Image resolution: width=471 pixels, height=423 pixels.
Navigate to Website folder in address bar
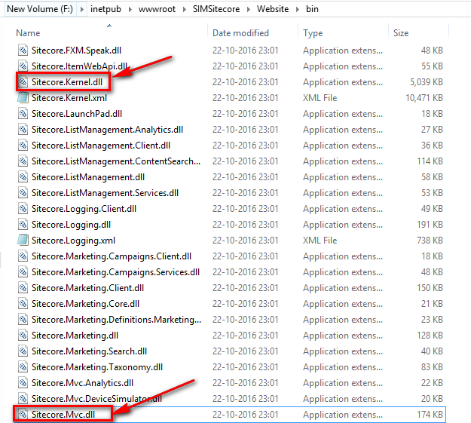click(x=273, y=9)
